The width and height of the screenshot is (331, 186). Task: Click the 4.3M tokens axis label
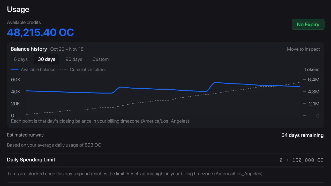click(x=313, y=92)
